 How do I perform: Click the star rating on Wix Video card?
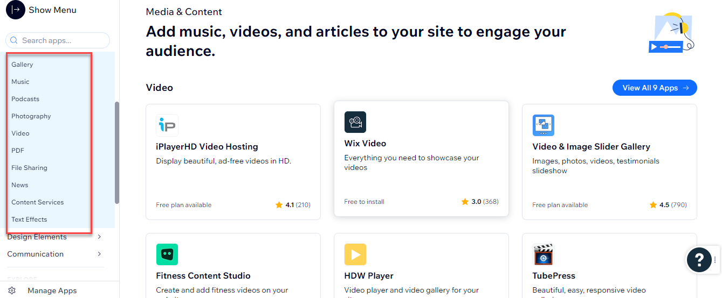point(465,202)
